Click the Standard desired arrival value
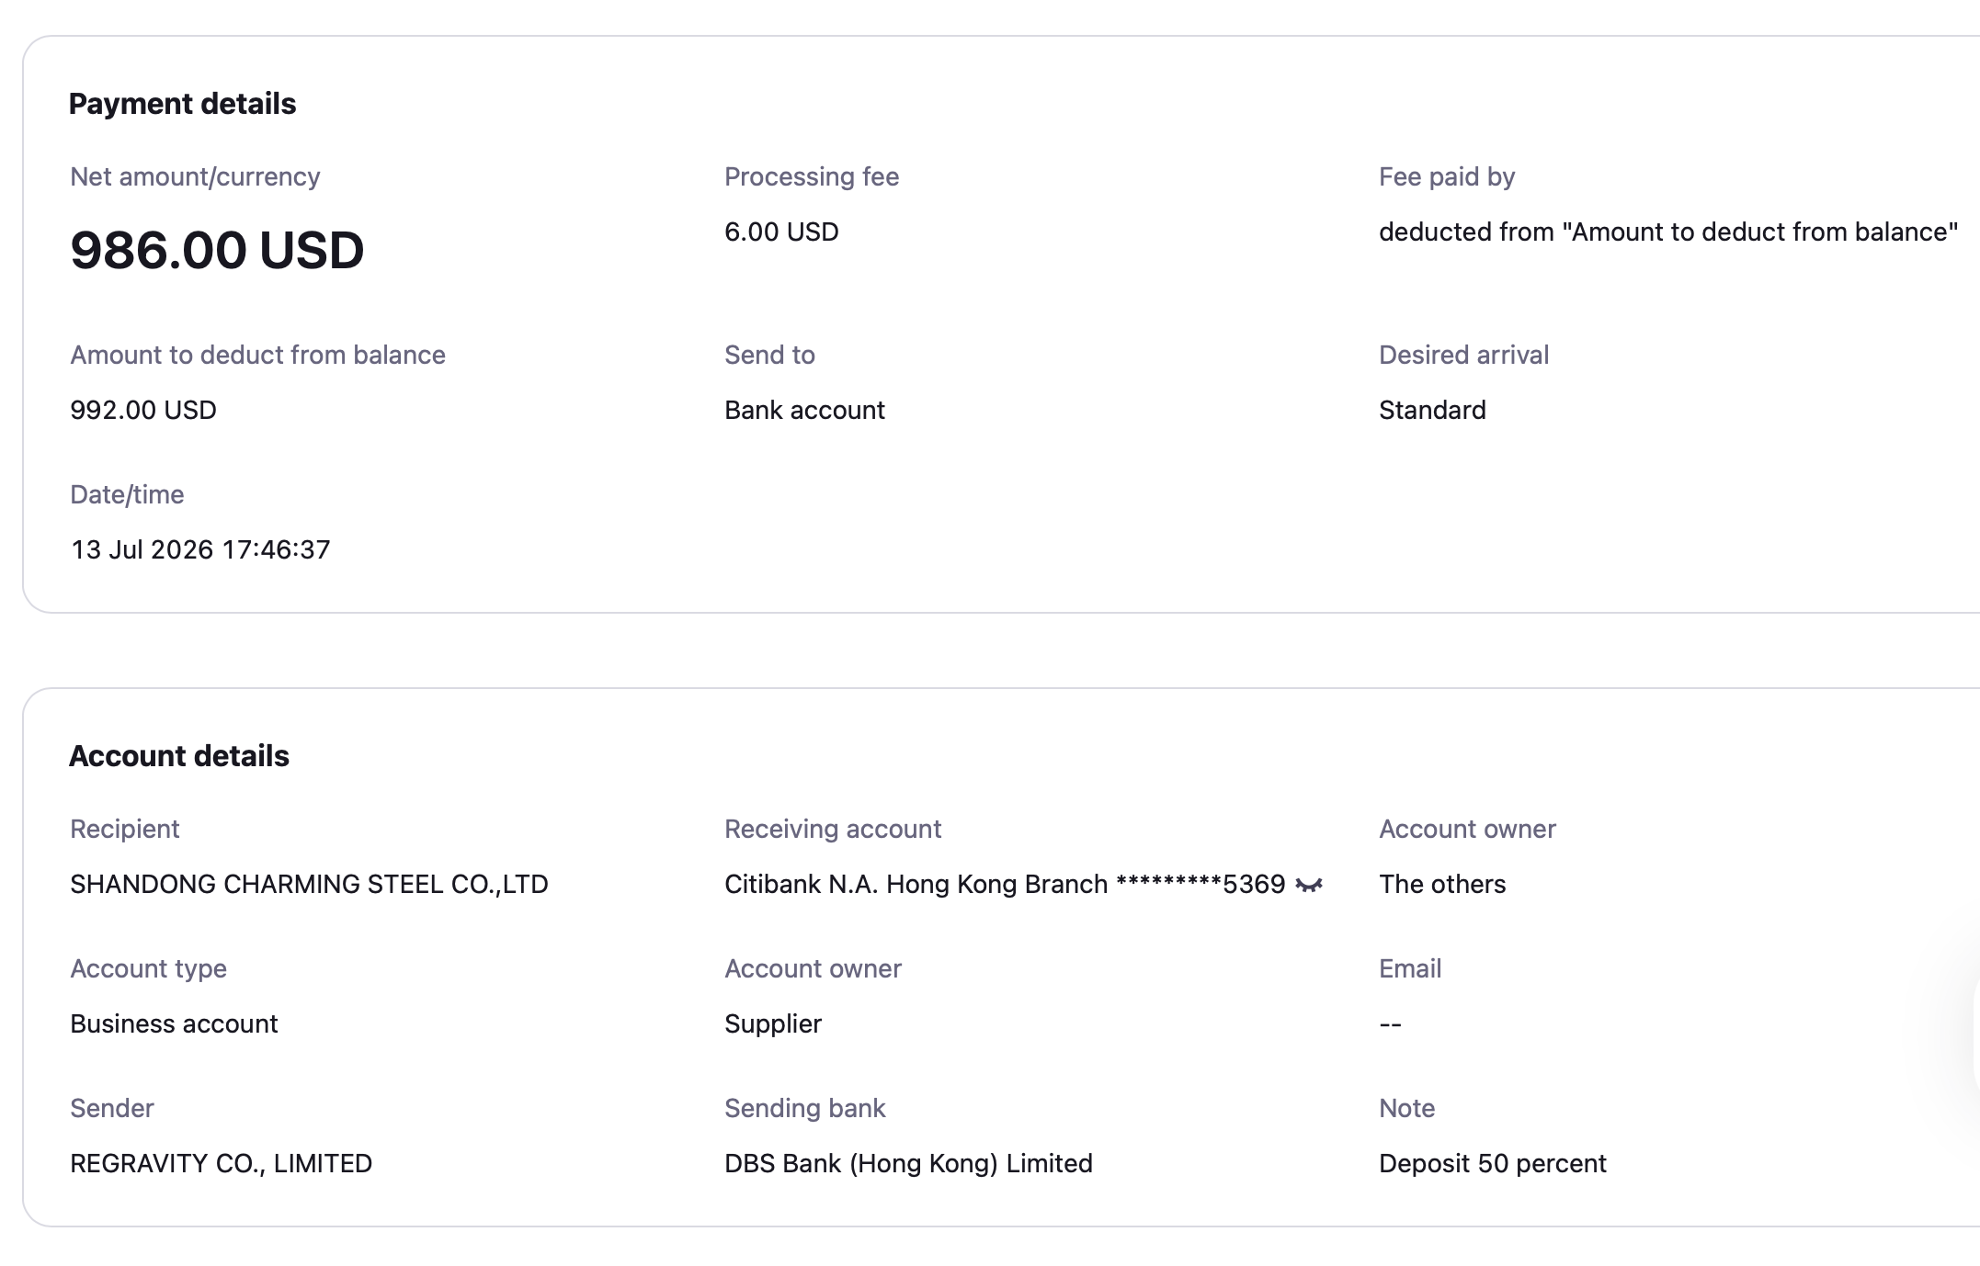 point(1432,410)
